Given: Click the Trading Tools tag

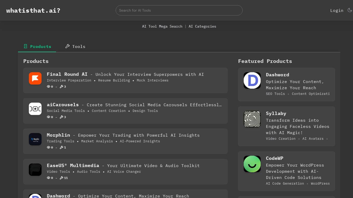Looking at the screenshot, I should (60, 141).
